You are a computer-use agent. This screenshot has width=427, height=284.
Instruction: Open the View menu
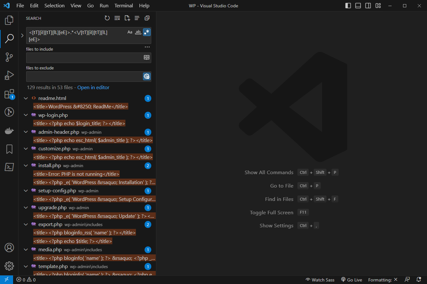coord(76,6)
